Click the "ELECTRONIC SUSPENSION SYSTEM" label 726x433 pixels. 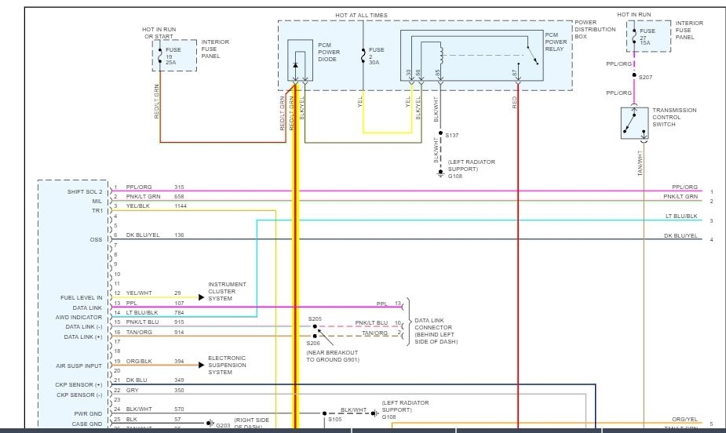pos(227,365)
